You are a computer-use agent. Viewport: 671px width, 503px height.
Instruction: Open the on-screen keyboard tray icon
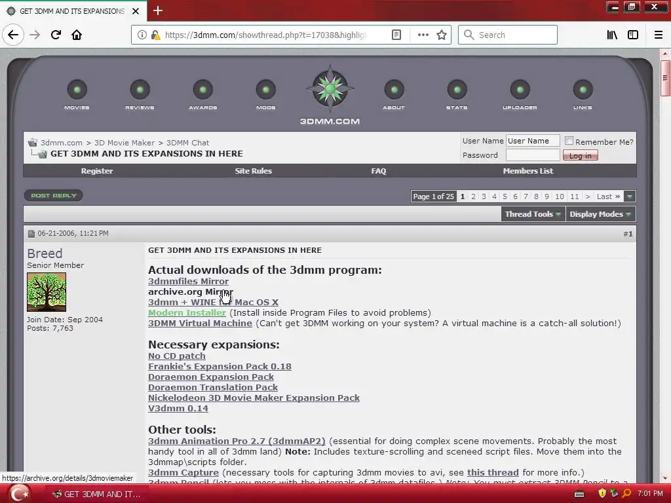pos(579,494)
